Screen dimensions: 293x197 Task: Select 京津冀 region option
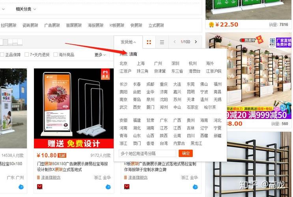point(160,71)
